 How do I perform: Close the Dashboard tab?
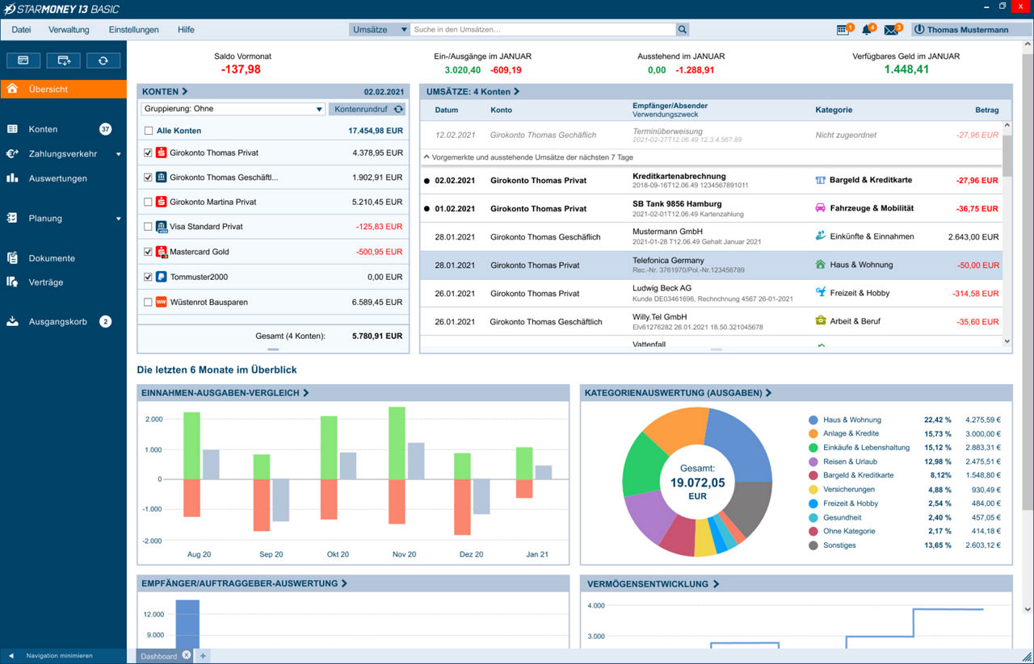[187, 656]
